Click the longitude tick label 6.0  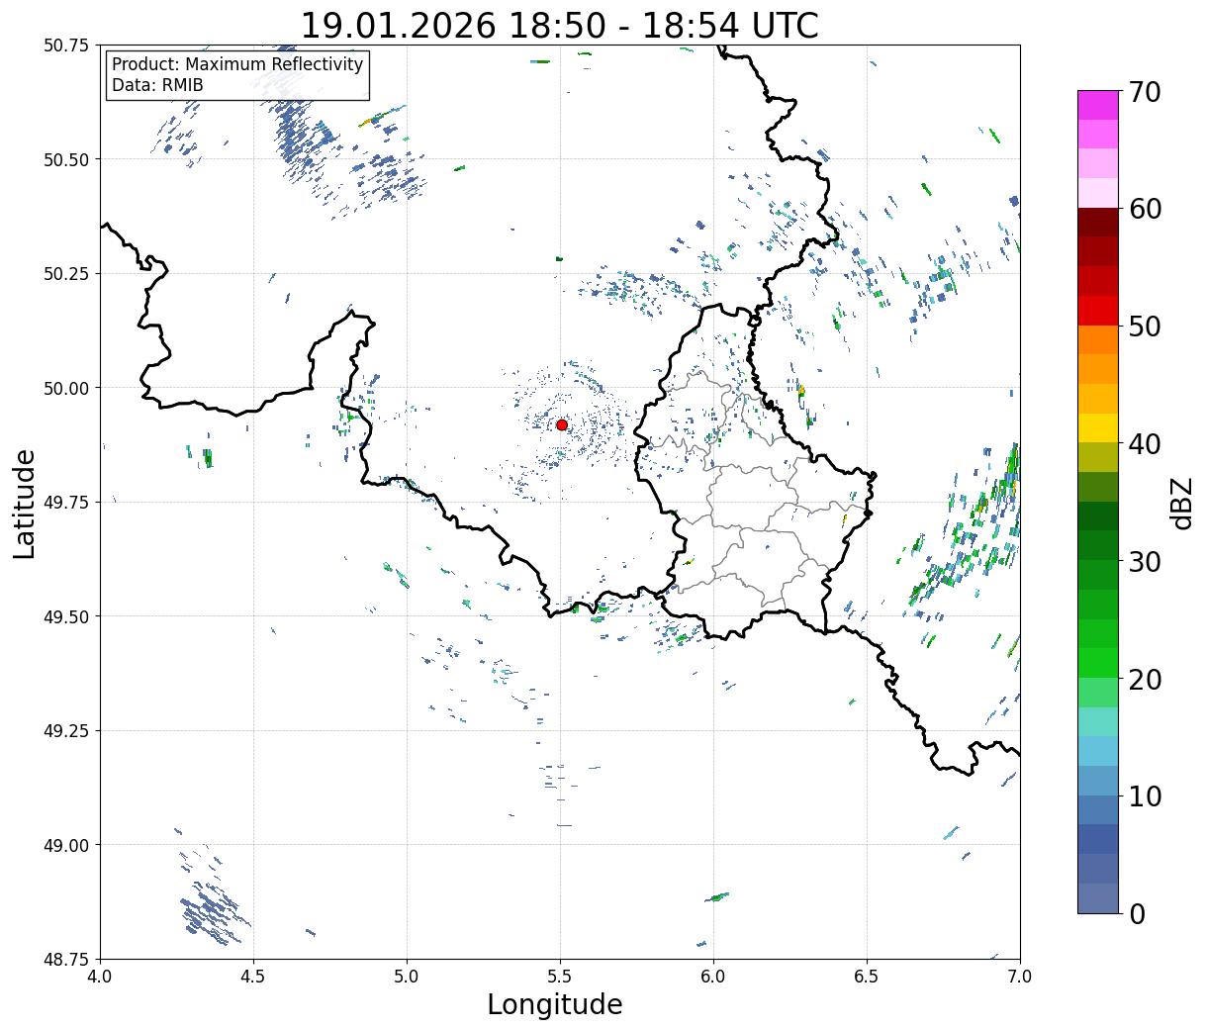point(713,977)
